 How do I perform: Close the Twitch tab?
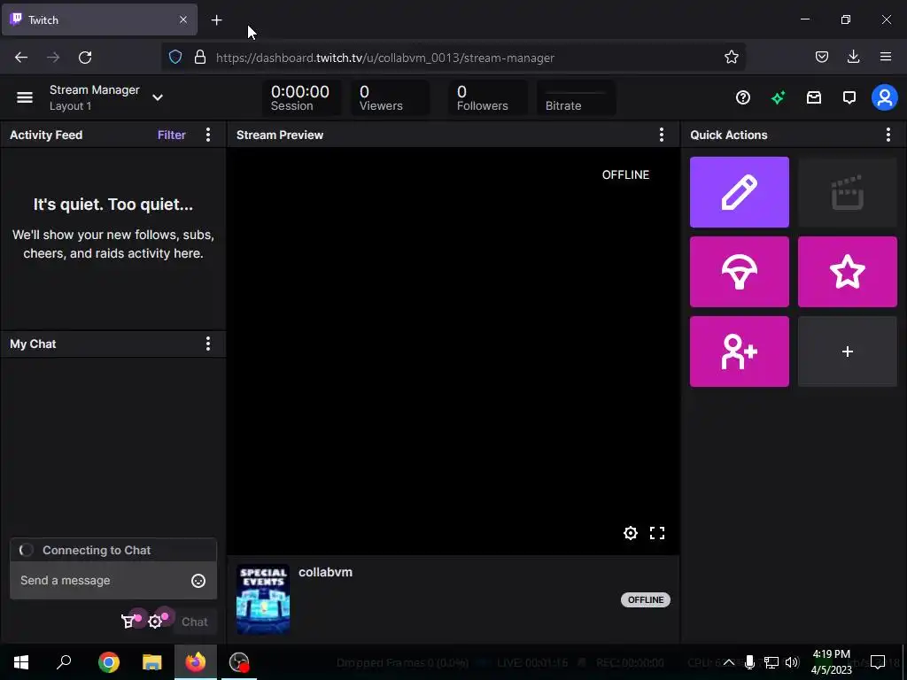point(182,19)
